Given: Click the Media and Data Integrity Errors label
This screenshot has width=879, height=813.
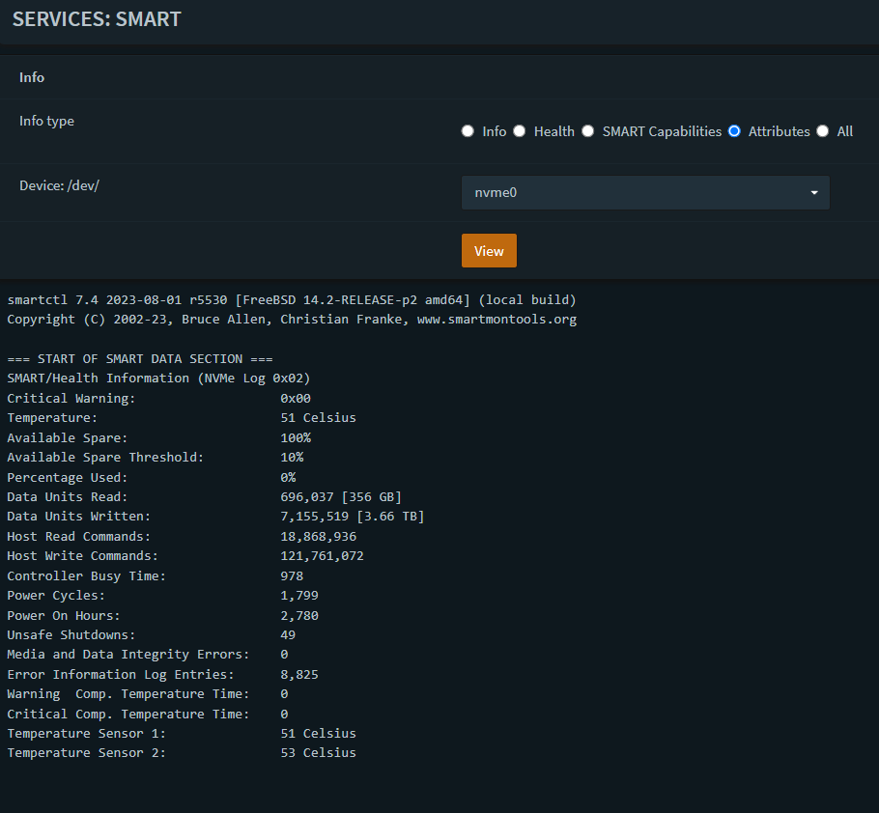Looking at the screenshot, I should [128, 655].
